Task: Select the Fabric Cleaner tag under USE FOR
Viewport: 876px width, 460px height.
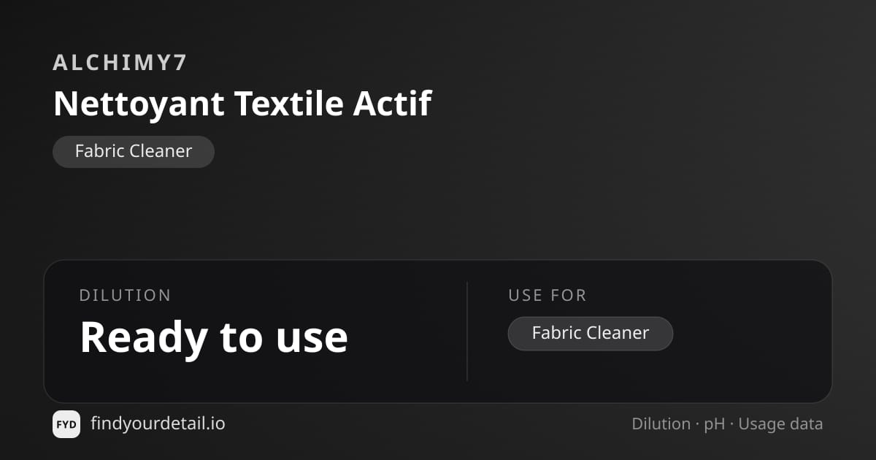Action: [x=591, y=334]
